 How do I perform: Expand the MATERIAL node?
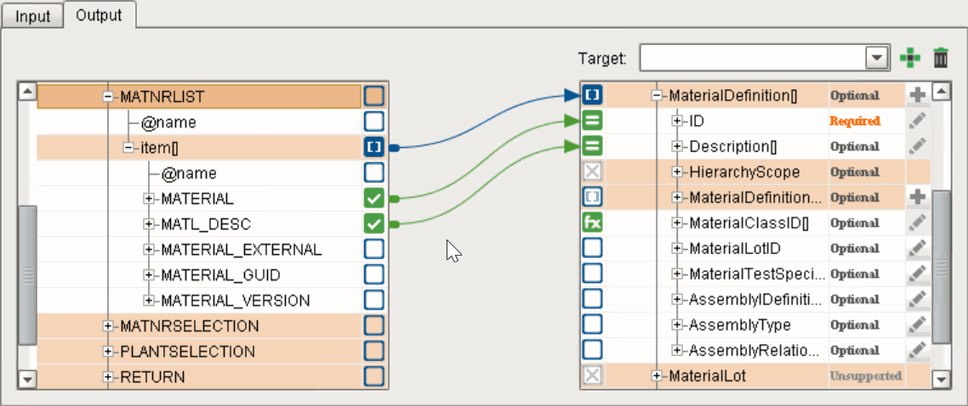tap(149, 199)
